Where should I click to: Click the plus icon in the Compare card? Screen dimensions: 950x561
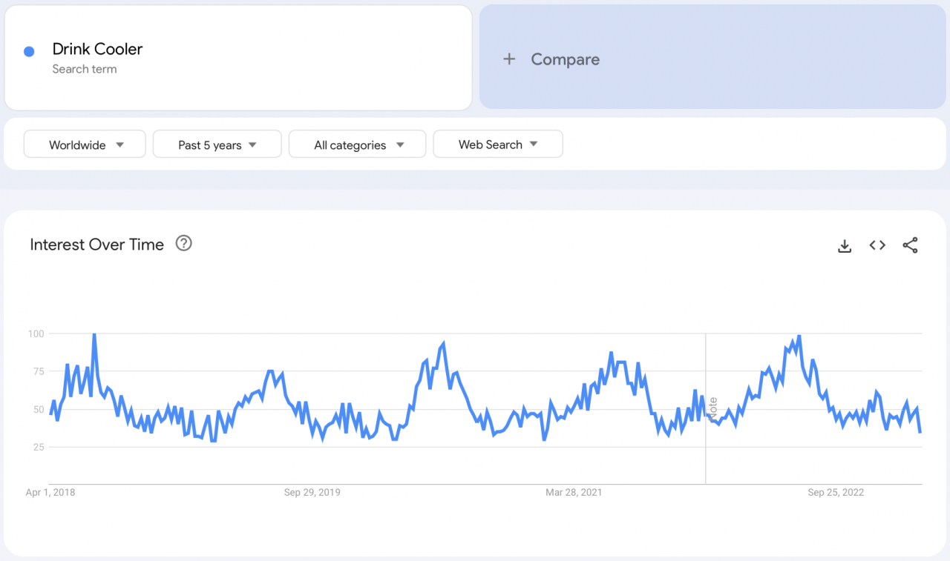[510, 59]
